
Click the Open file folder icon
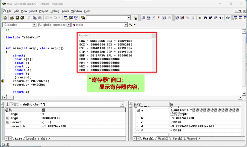tap(12, 18)
